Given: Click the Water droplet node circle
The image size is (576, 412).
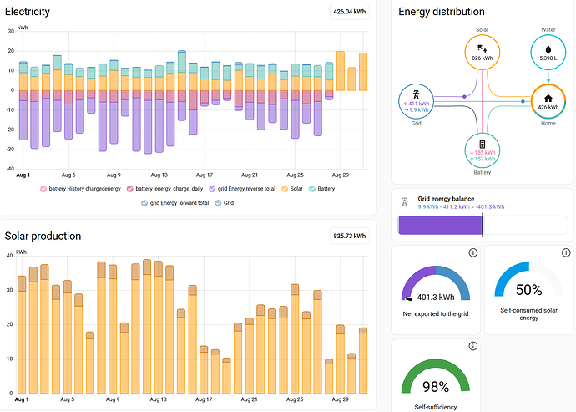Looking at the screenshot, I should click(x=548, y=53).
